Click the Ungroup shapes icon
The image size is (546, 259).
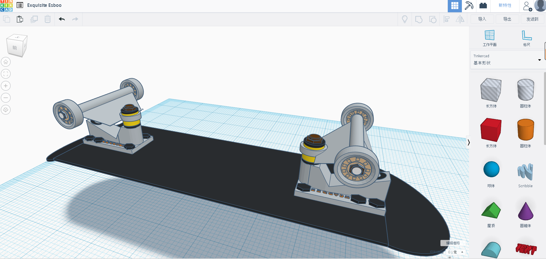(x=433, y=19)
